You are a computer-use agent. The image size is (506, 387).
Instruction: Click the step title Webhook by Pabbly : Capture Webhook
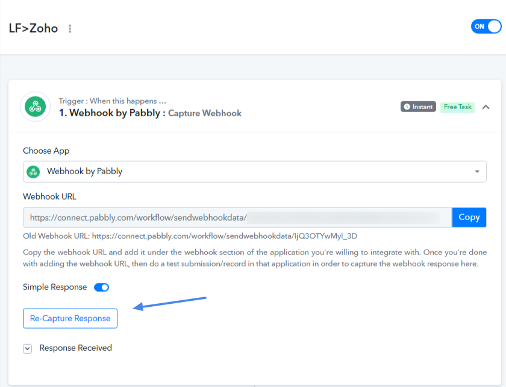click(x=150, y=113)
